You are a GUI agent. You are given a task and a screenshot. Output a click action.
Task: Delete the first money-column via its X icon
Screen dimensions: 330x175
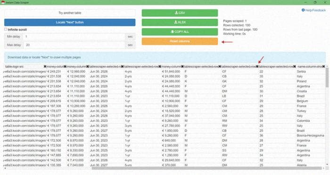coord(65,66)
